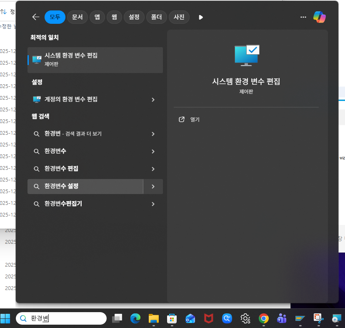Open the Windows Start menu
345x328 pixels.
(5, 318)
